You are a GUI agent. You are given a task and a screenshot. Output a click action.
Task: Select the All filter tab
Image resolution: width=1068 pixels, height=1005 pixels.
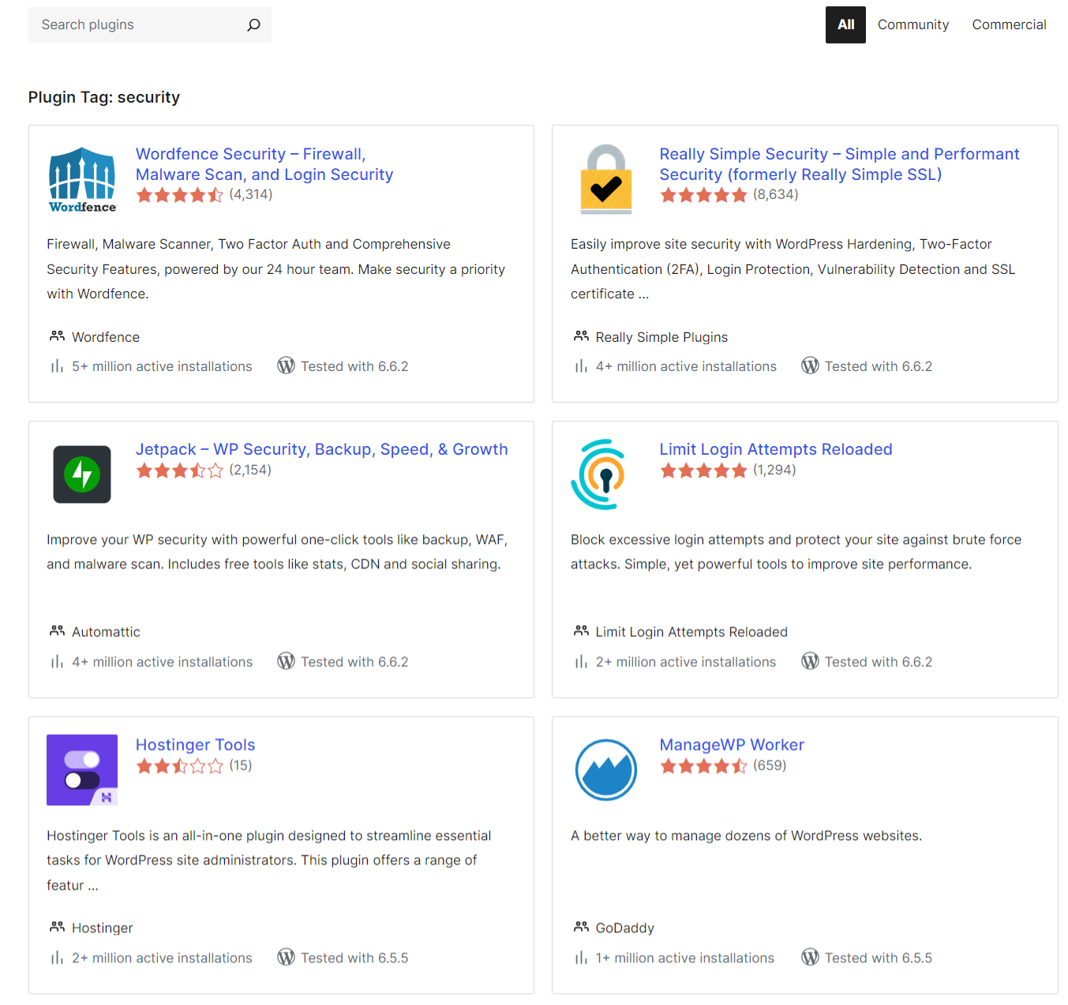point(845,25)
